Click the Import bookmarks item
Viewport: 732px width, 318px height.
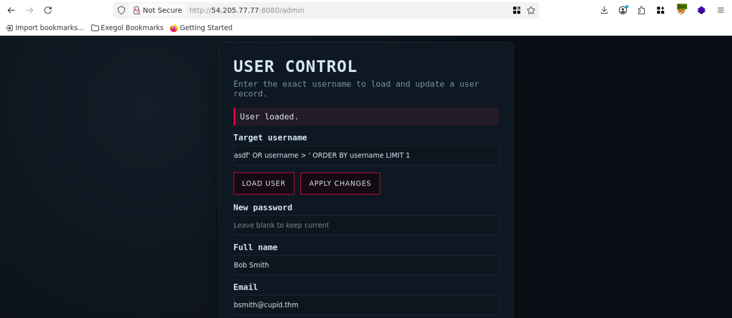[x=45, y=28]
